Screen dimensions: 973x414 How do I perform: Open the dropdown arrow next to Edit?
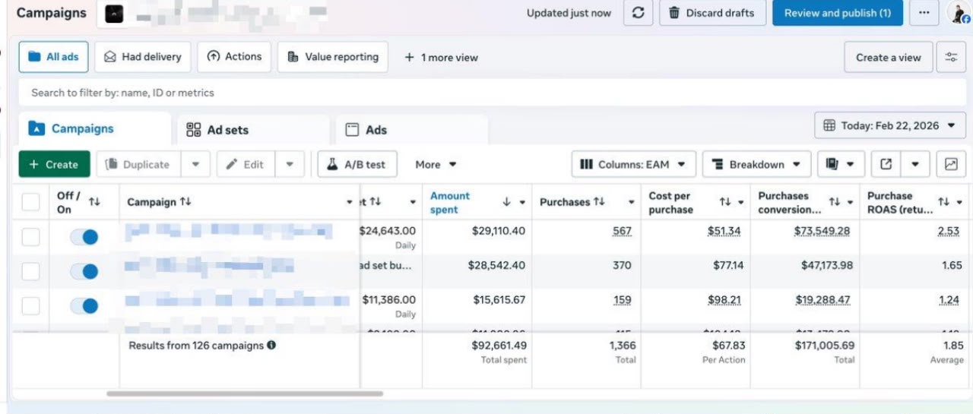290,164
